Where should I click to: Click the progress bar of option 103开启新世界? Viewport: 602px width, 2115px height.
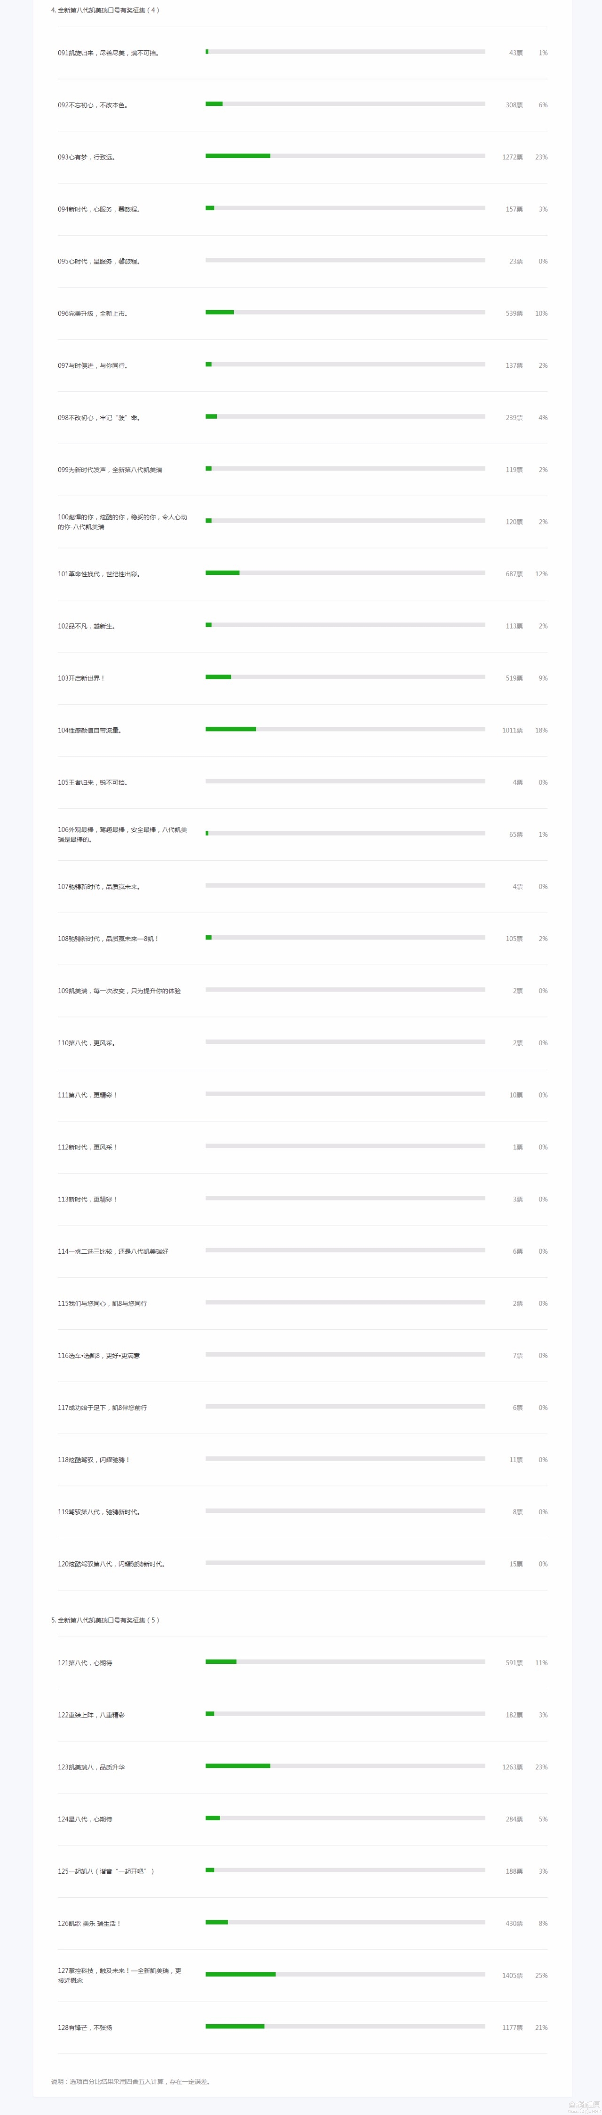point(345,676)
